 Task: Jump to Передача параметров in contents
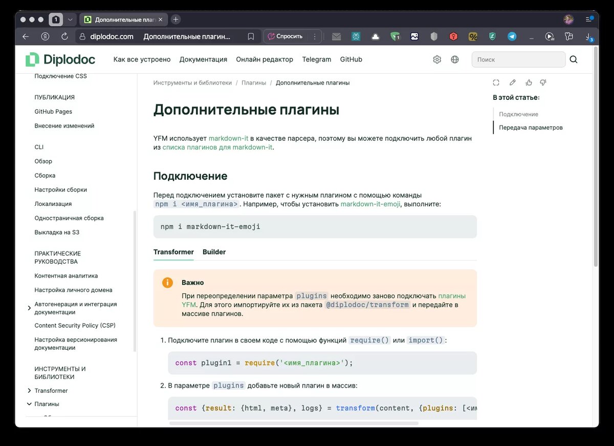point(531,128)
